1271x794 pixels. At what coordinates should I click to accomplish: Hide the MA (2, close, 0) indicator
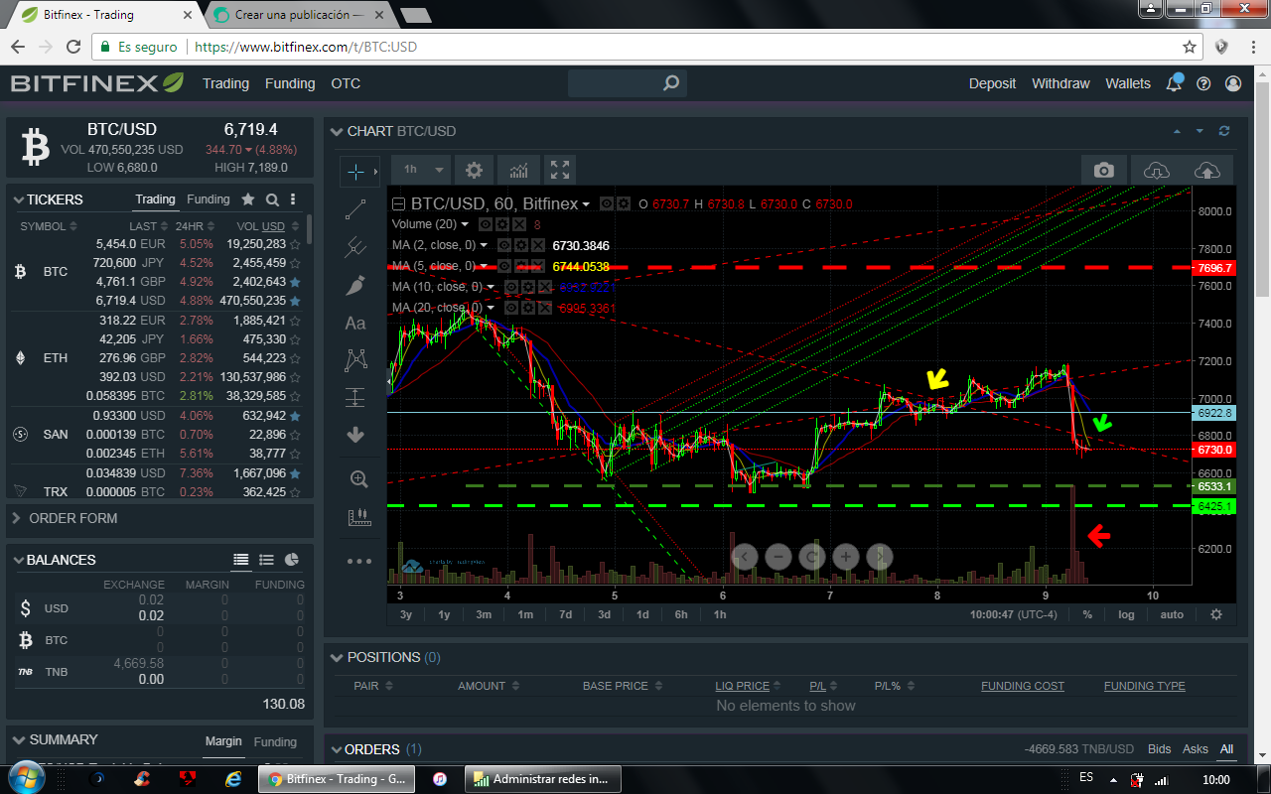(x=503, y=245)
